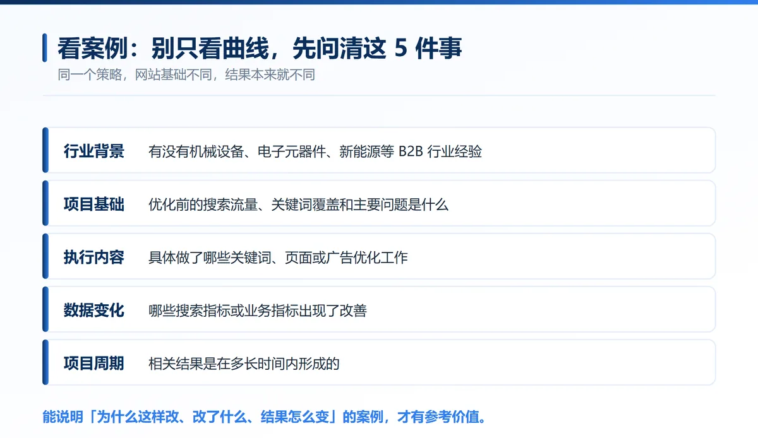
Task: Click the text '具体做了哪些关键词、页面或广告优化工作'
Action: 278,257
